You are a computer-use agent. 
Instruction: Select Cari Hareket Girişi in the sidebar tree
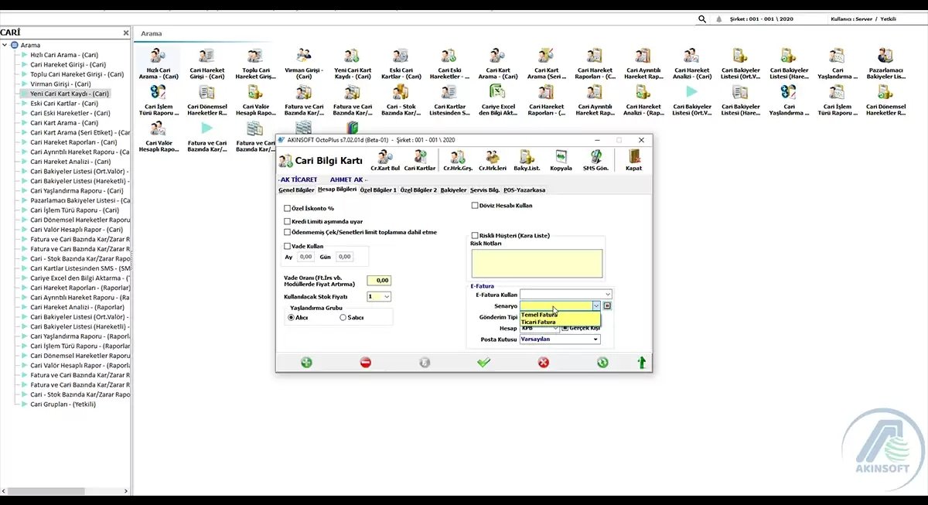tap(68, 65)
